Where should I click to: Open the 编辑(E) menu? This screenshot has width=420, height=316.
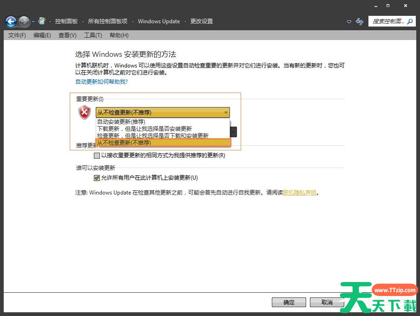42,35
